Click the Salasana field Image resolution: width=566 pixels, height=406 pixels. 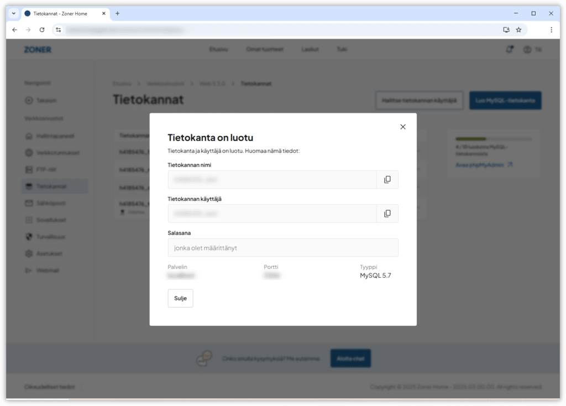(x=282, y=248)
